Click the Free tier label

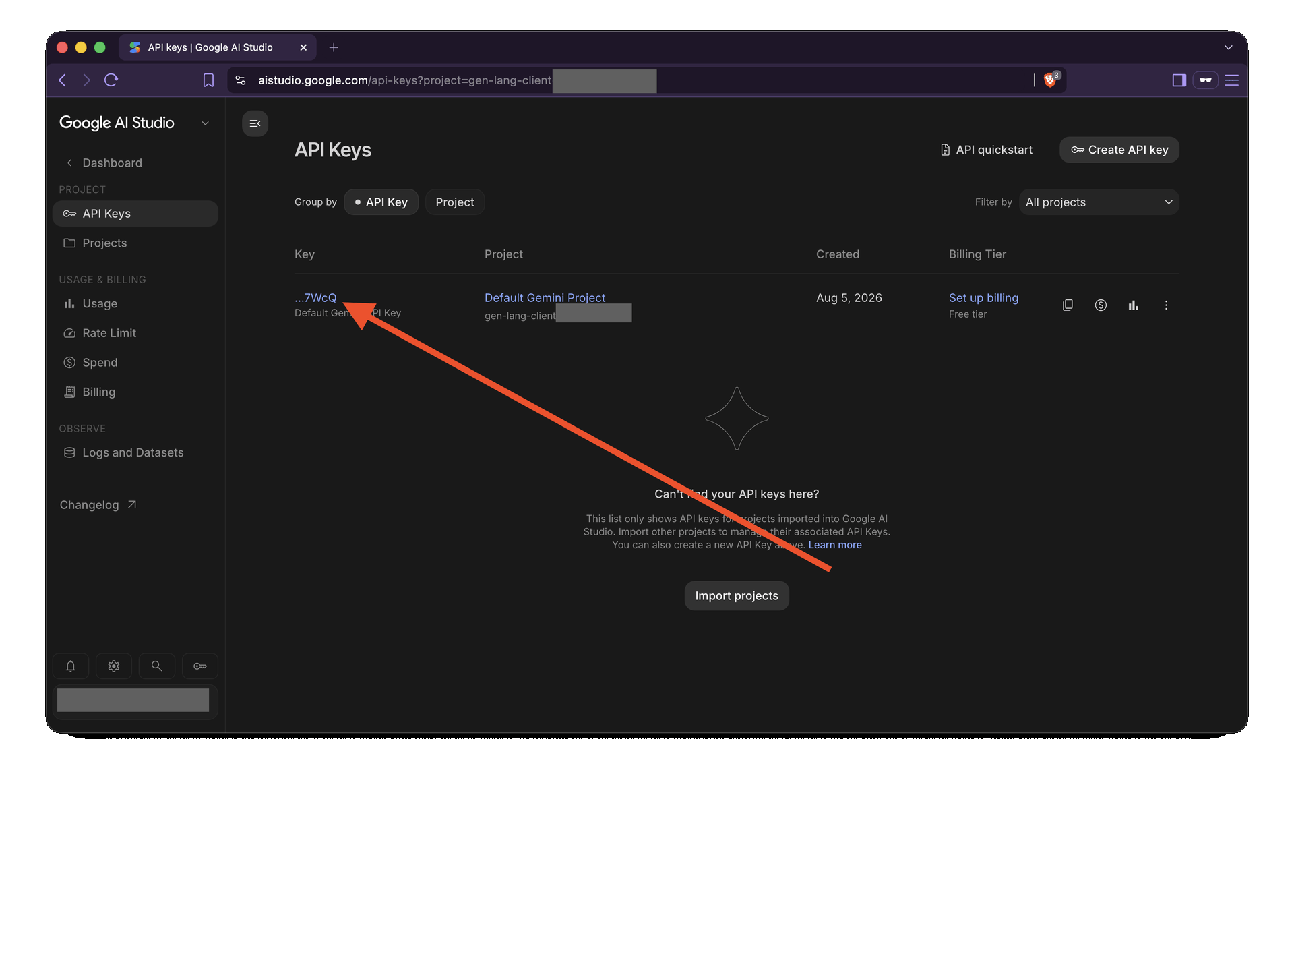(968, 314)
